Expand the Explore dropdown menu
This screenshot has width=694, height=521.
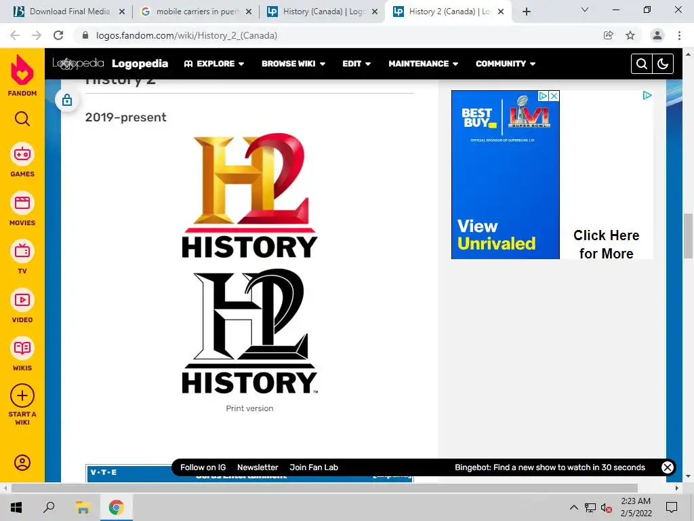[214, 64]
